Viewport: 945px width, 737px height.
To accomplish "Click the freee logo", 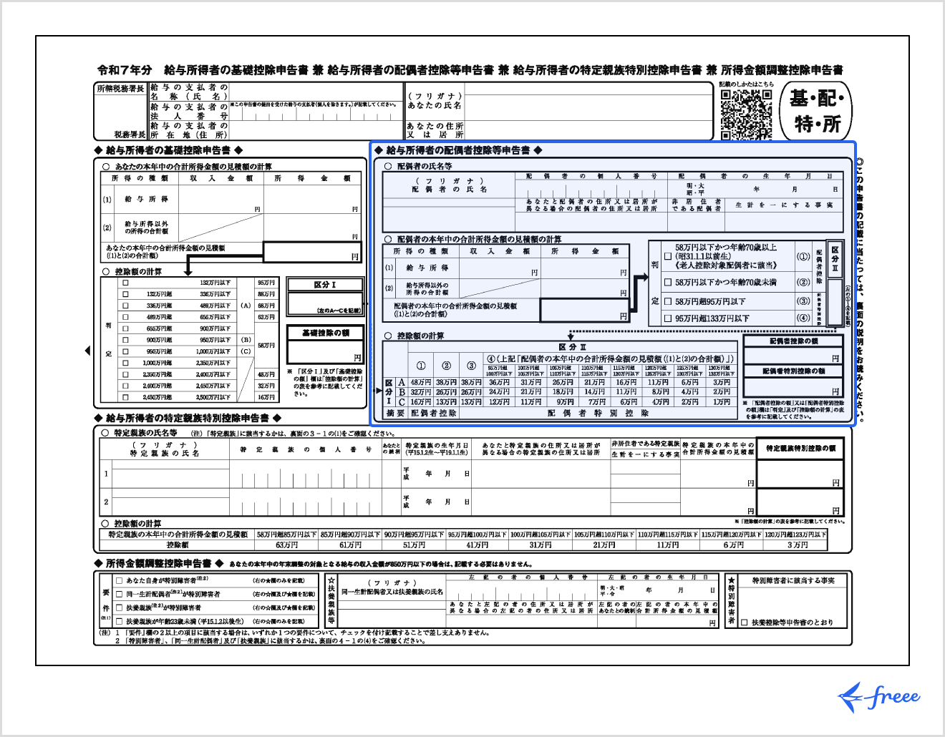I will point(879,696).
